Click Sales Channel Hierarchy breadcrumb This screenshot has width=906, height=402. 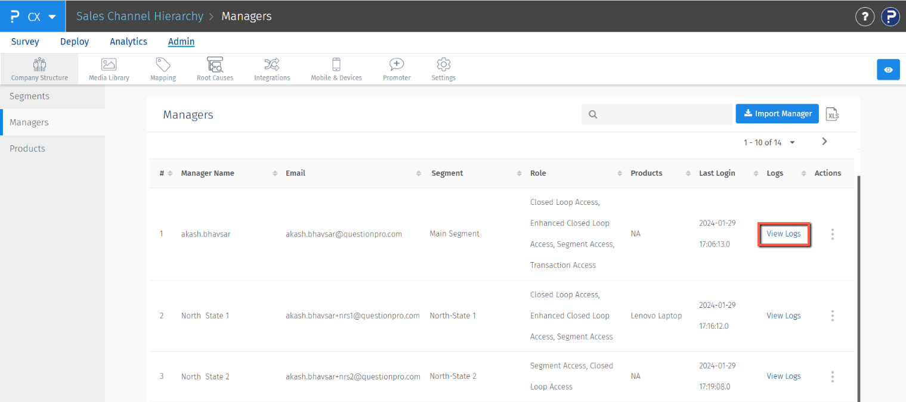[x=140, y=16]
